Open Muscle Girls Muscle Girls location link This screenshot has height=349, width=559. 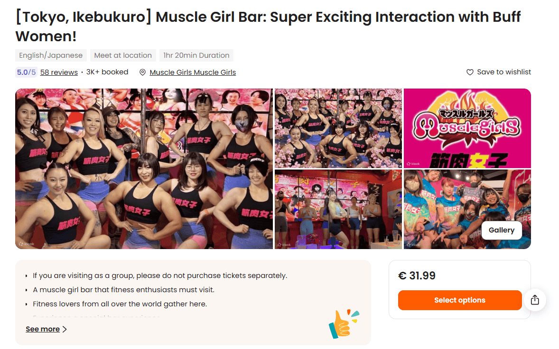193,72
